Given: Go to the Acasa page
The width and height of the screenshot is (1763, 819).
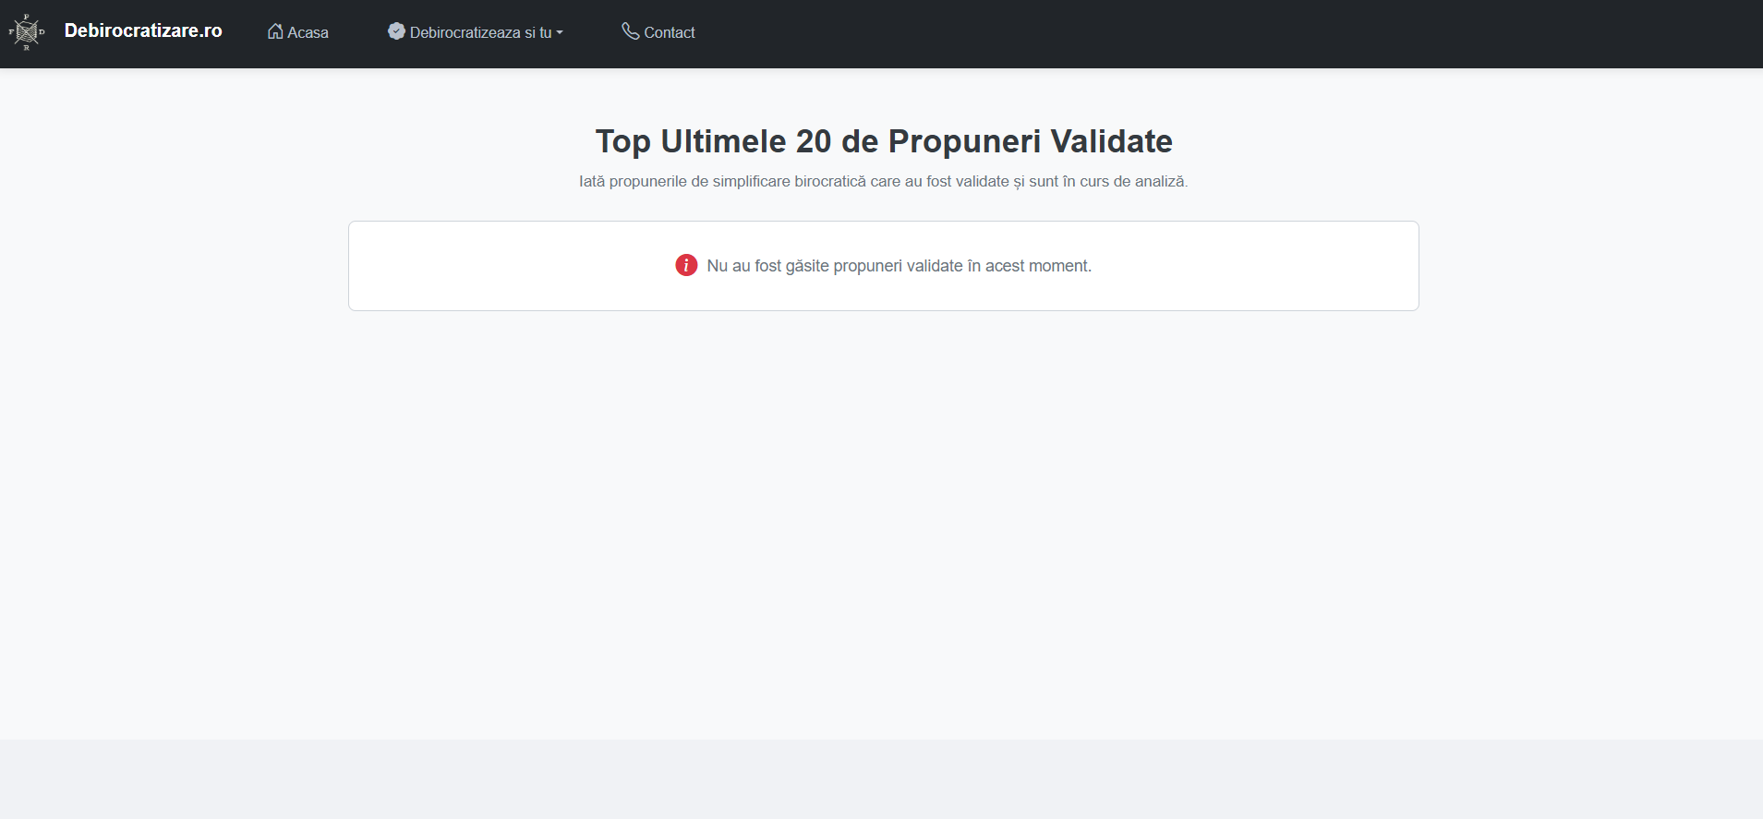Looking at the screenshot, I should coord(308,32).
